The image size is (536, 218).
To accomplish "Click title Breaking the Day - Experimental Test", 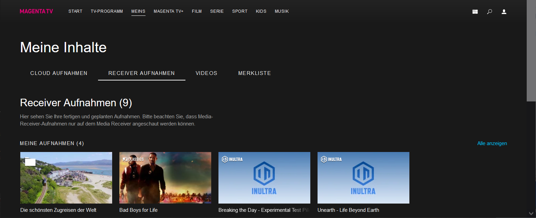I will tap(264, 210).
